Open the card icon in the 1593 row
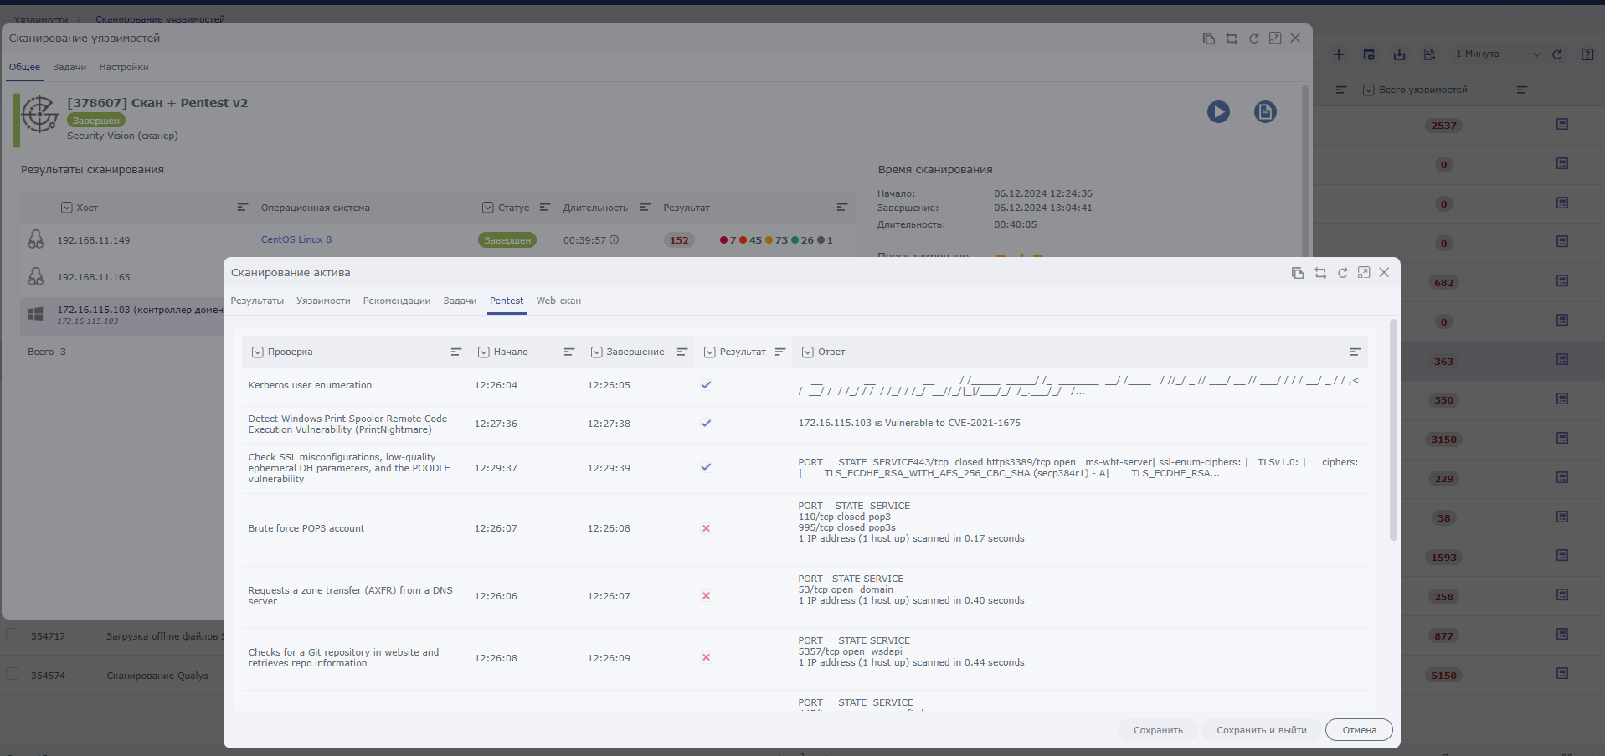The width and height of the screenshot is (1605, 756). [1562, 555]
